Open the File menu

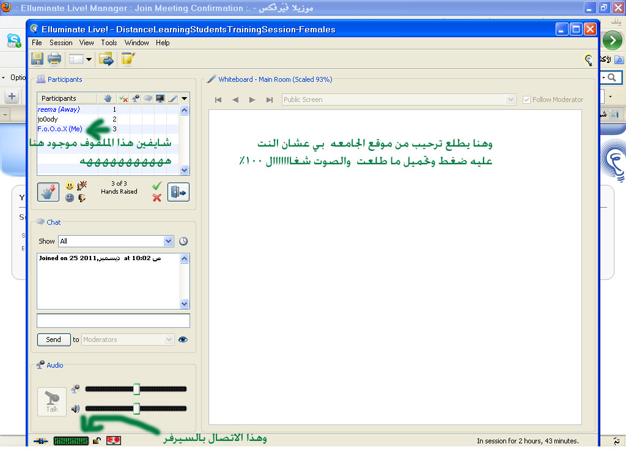(x=37, y=43)
